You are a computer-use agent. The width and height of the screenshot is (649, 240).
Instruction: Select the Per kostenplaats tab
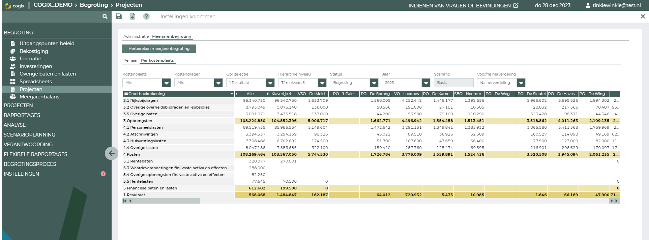click(157, 60)
